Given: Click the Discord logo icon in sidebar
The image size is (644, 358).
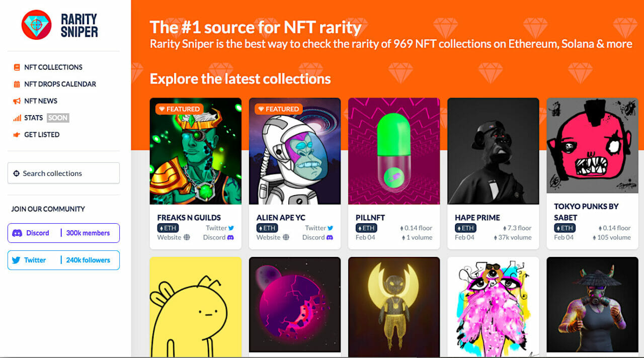Looking at the screenshot, I should point(18,233).
